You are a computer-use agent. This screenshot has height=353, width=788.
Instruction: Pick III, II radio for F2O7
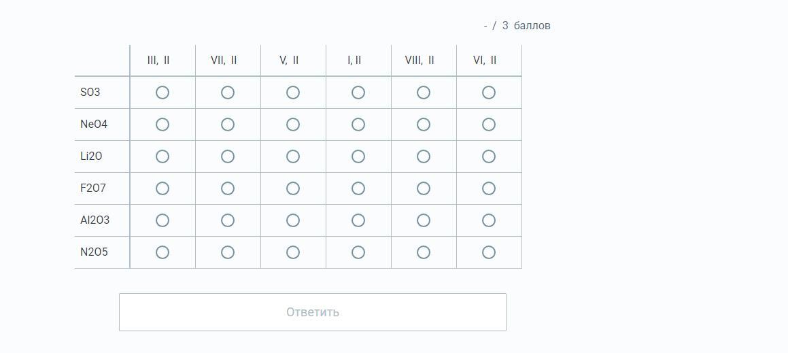click(162, 188)
